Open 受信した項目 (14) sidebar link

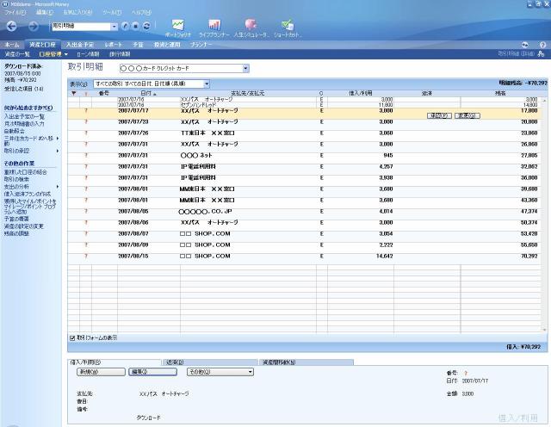(x=24, y=89)
